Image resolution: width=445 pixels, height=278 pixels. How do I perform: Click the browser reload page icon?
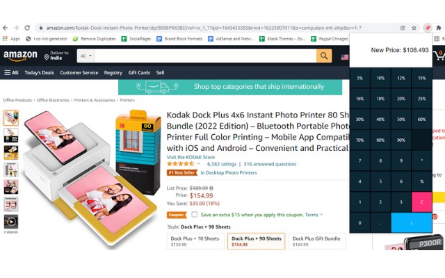27,28
